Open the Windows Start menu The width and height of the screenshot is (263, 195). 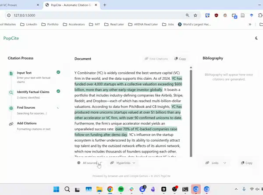[56, 189]
